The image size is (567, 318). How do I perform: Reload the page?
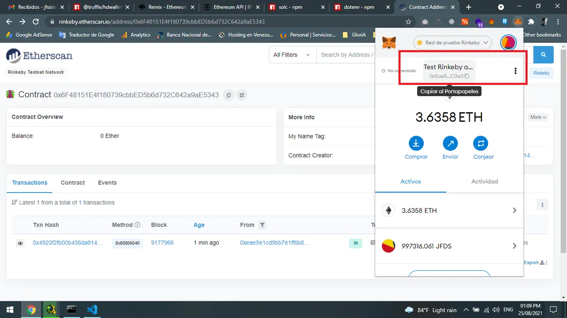36,22
